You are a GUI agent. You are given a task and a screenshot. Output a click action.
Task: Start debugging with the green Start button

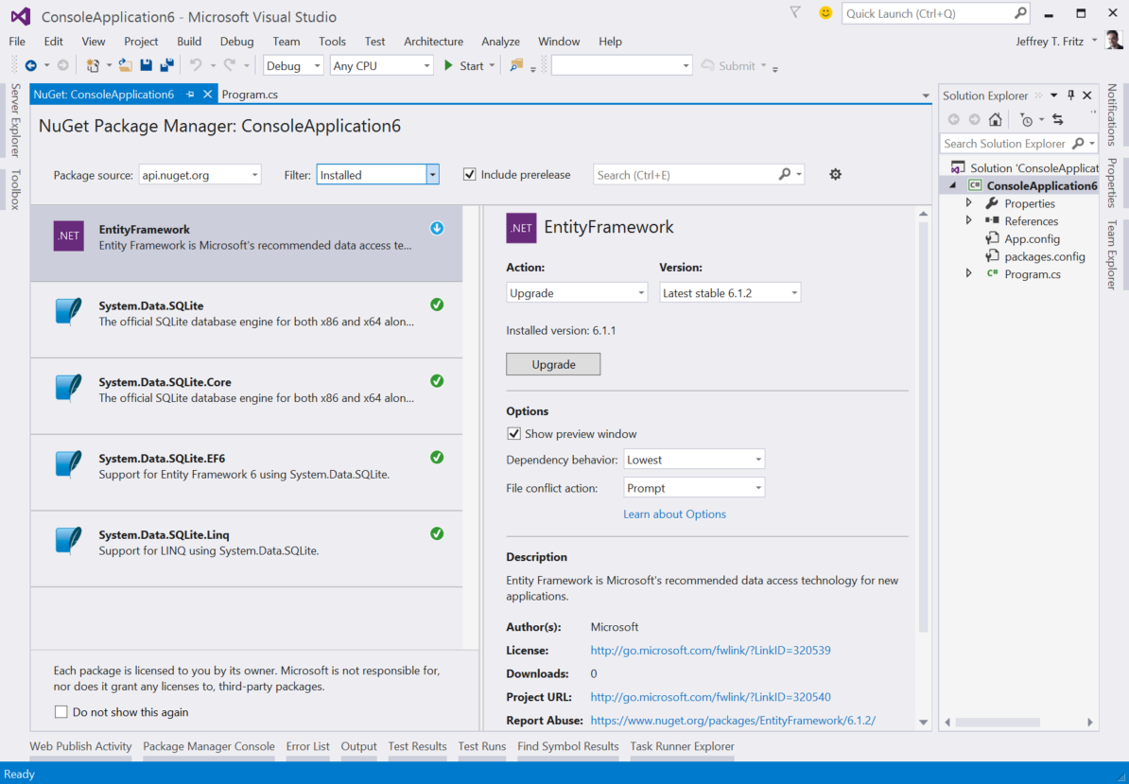click(462, 65)
